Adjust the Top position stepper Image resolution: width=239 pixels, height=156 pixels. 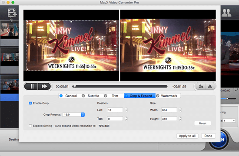point(126,119)
